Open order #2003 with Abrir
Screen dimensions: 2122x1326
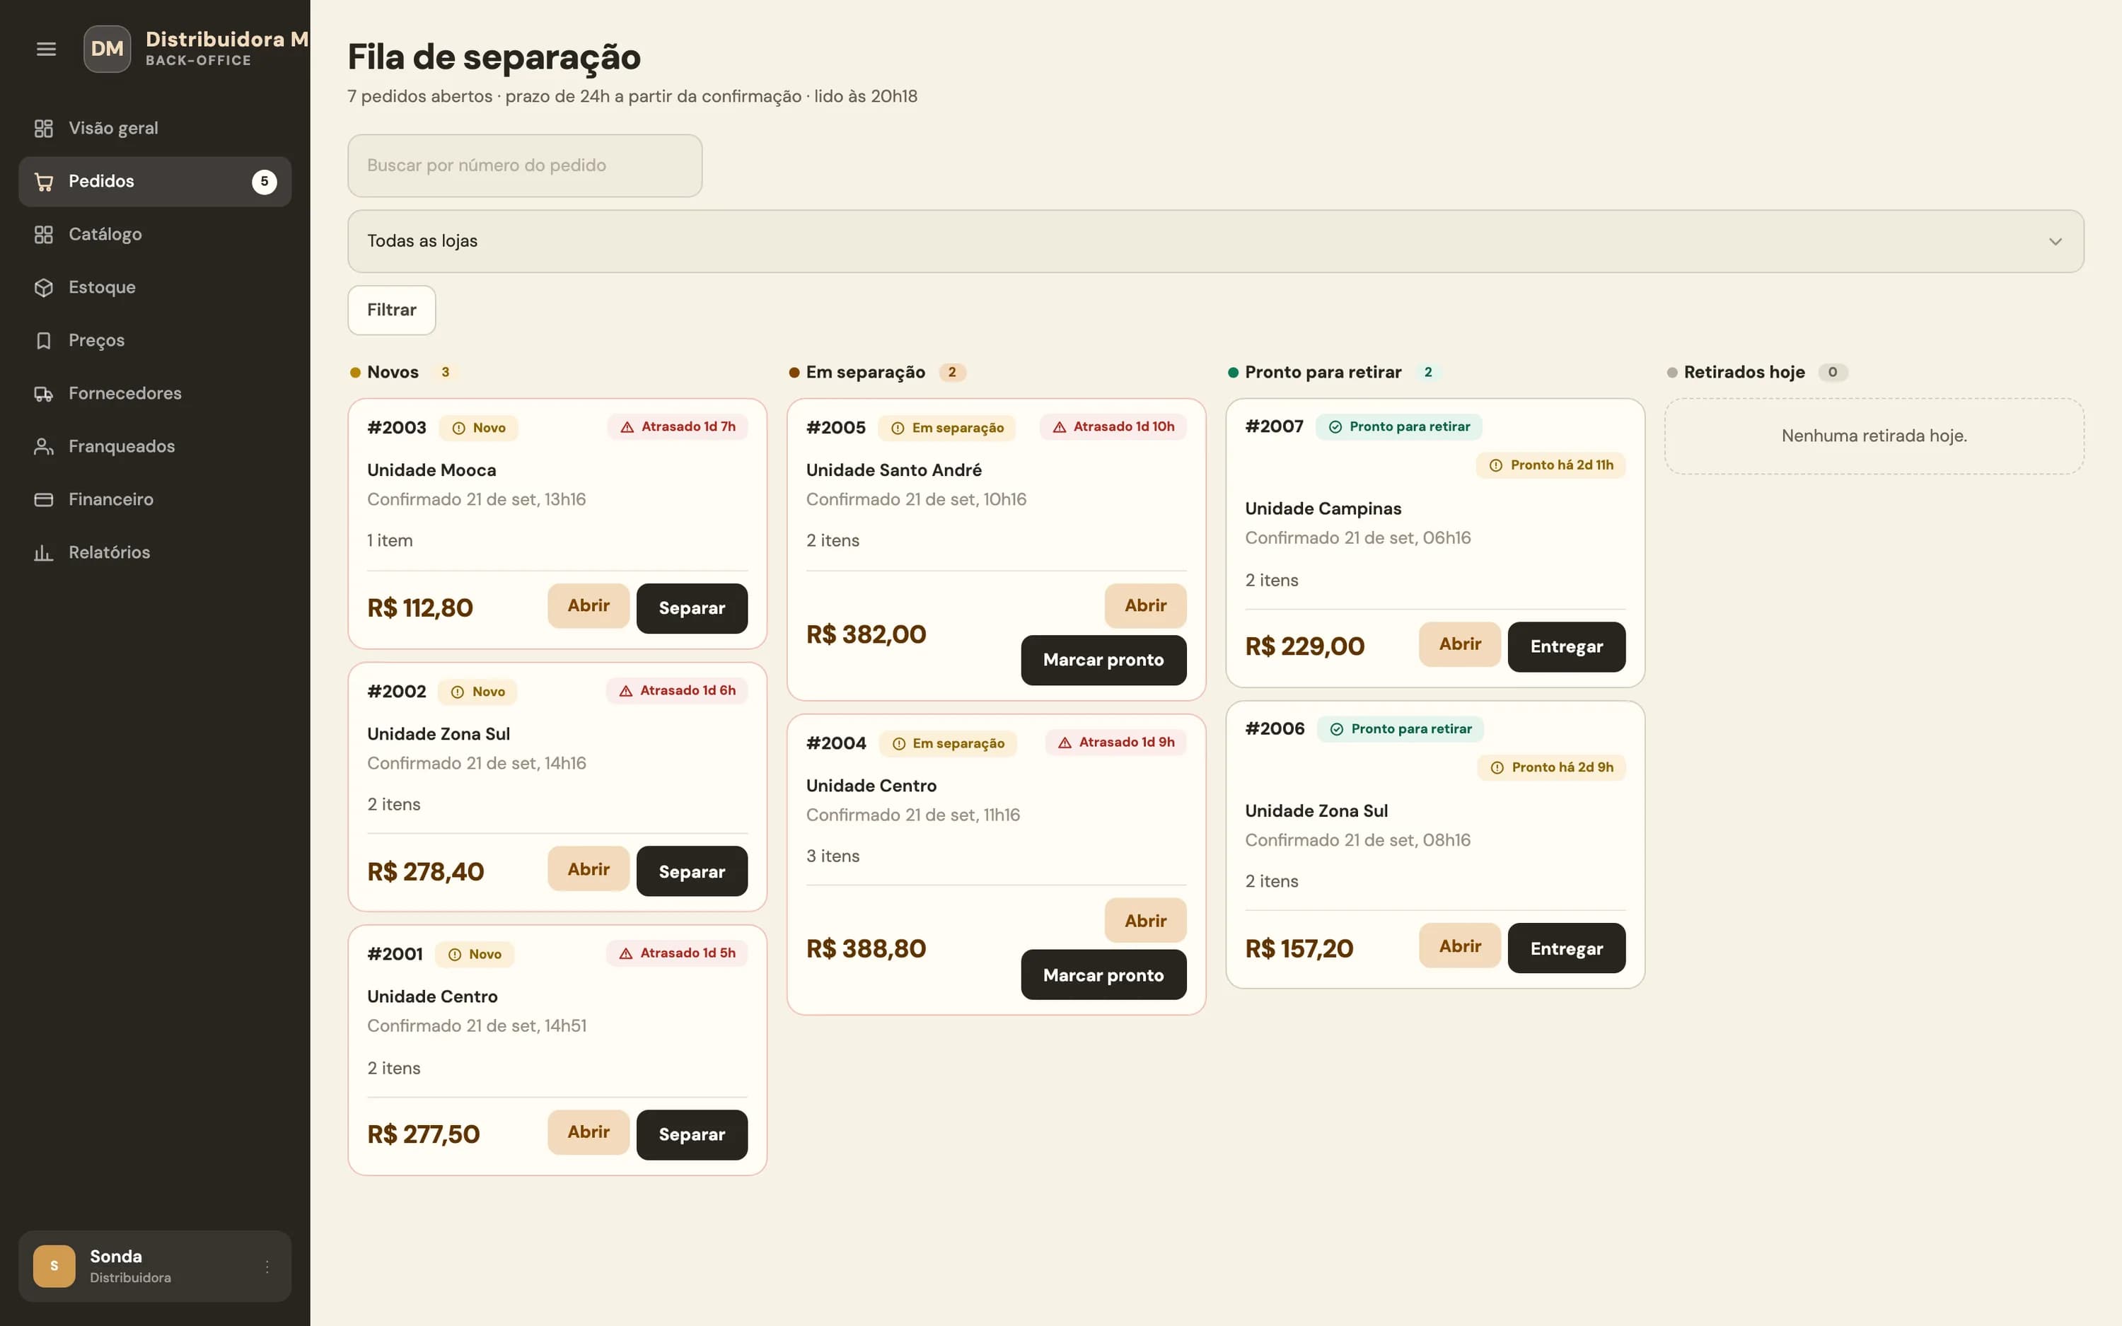(x=589, y=606)
